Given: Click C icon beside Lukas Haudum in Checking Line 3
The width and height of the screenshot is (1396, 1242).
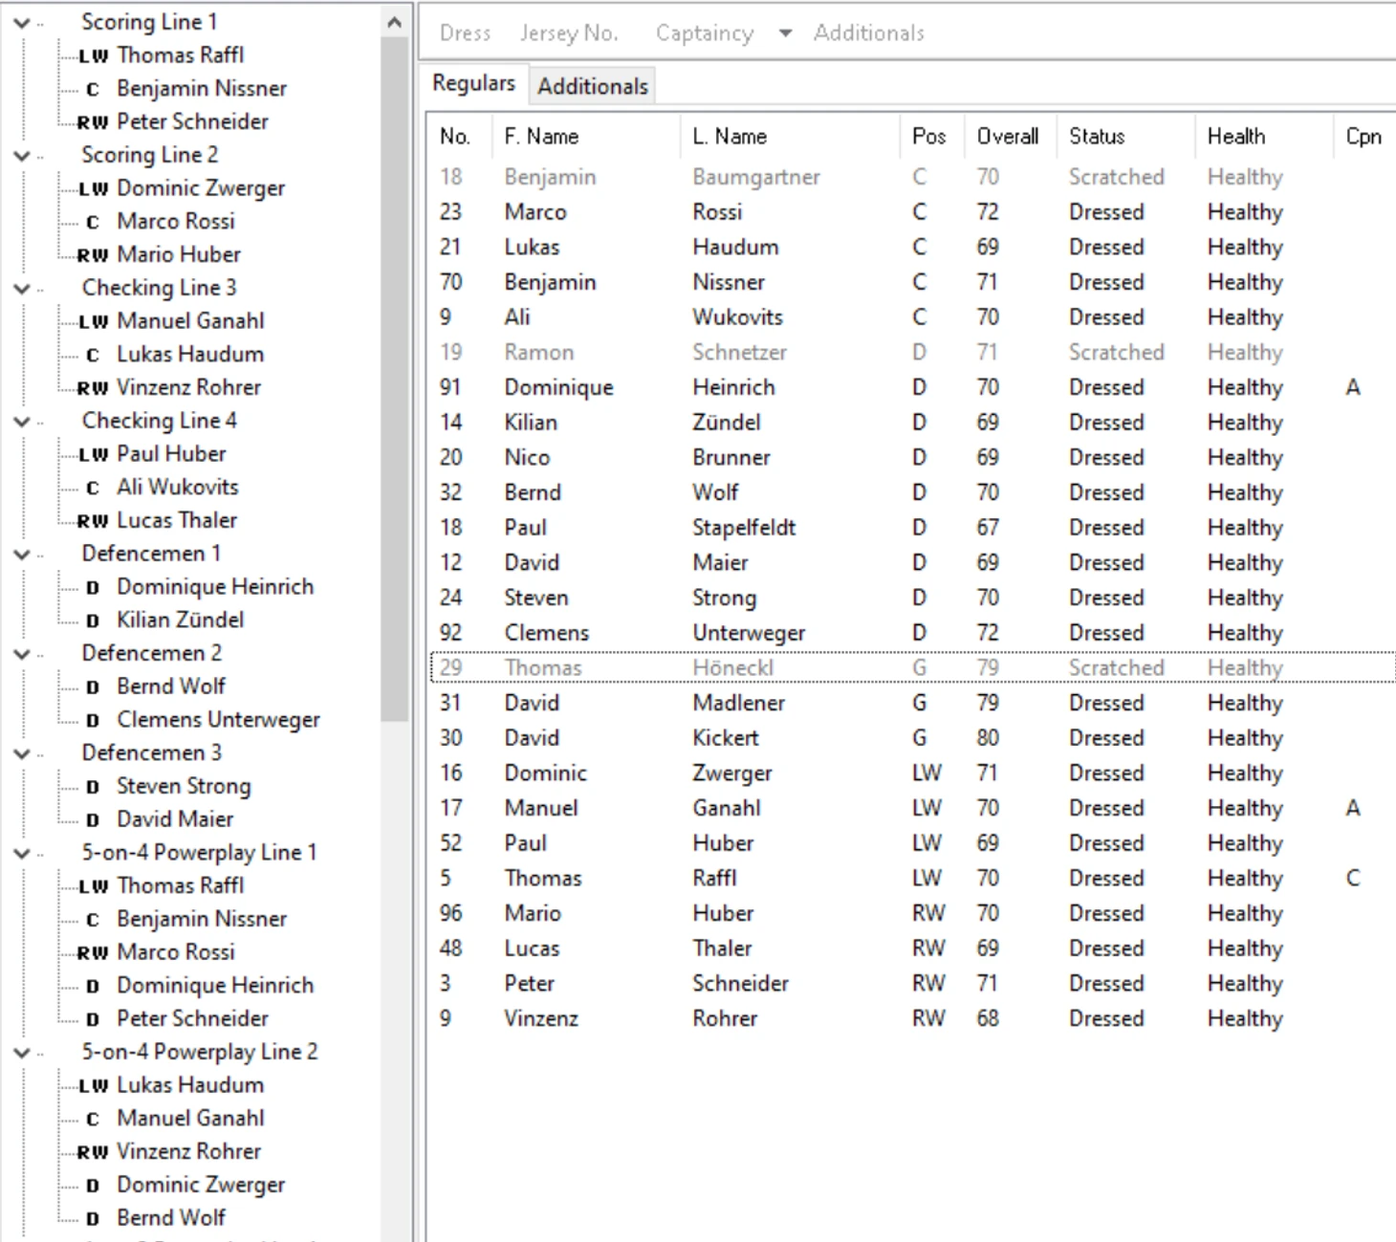Looking at the screenshot, I should (x=93, y=355).
